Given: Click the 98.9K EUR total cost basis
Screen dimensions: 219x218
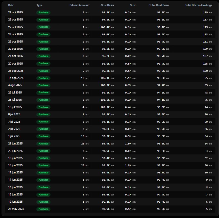Looking at the screenshot, I should click(x=163, y=209).
